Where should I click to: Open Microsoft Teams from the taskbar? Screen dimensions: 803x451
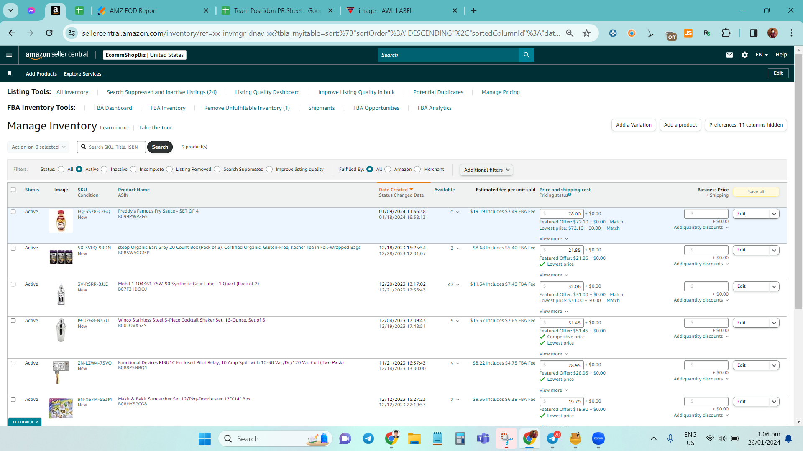coord(483,438)
